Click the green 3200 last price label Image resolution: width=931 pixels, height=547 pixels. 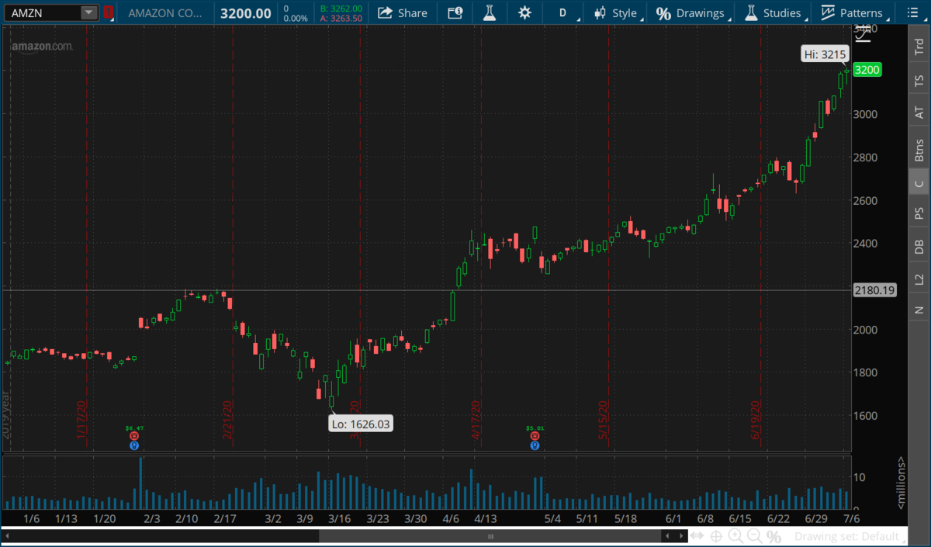coord(866,70)
